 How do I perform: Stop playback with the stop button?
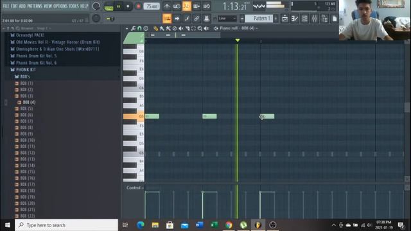(128, 6)
